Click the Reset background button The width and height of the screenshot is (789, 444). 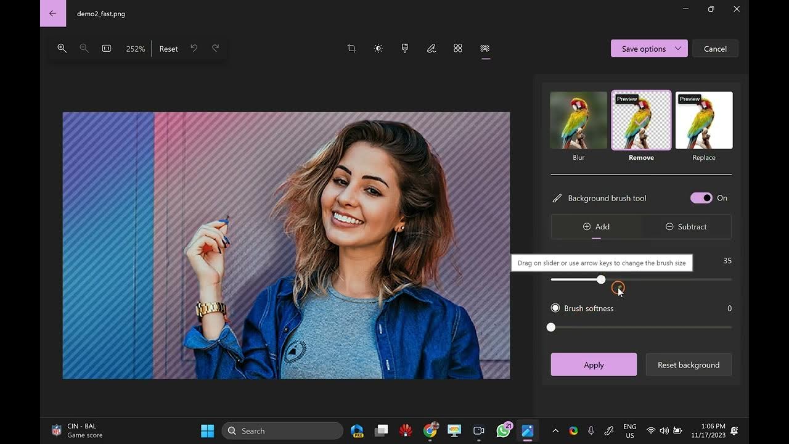point(688,365)
